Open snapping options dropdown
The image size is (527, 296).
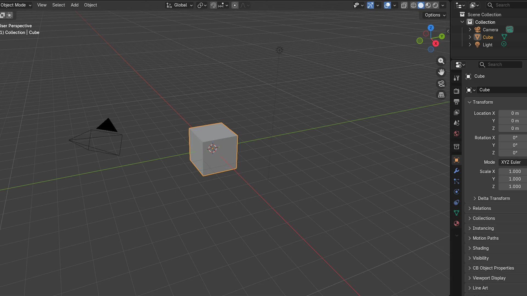point(223,5)
